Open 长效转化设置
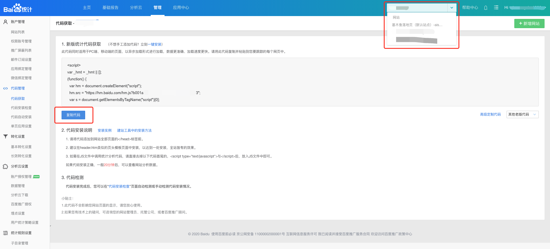The image size is (550, 249). click(x=21, y=156)
